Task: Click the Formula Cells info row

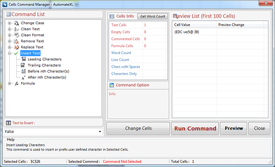Action: 138,46
